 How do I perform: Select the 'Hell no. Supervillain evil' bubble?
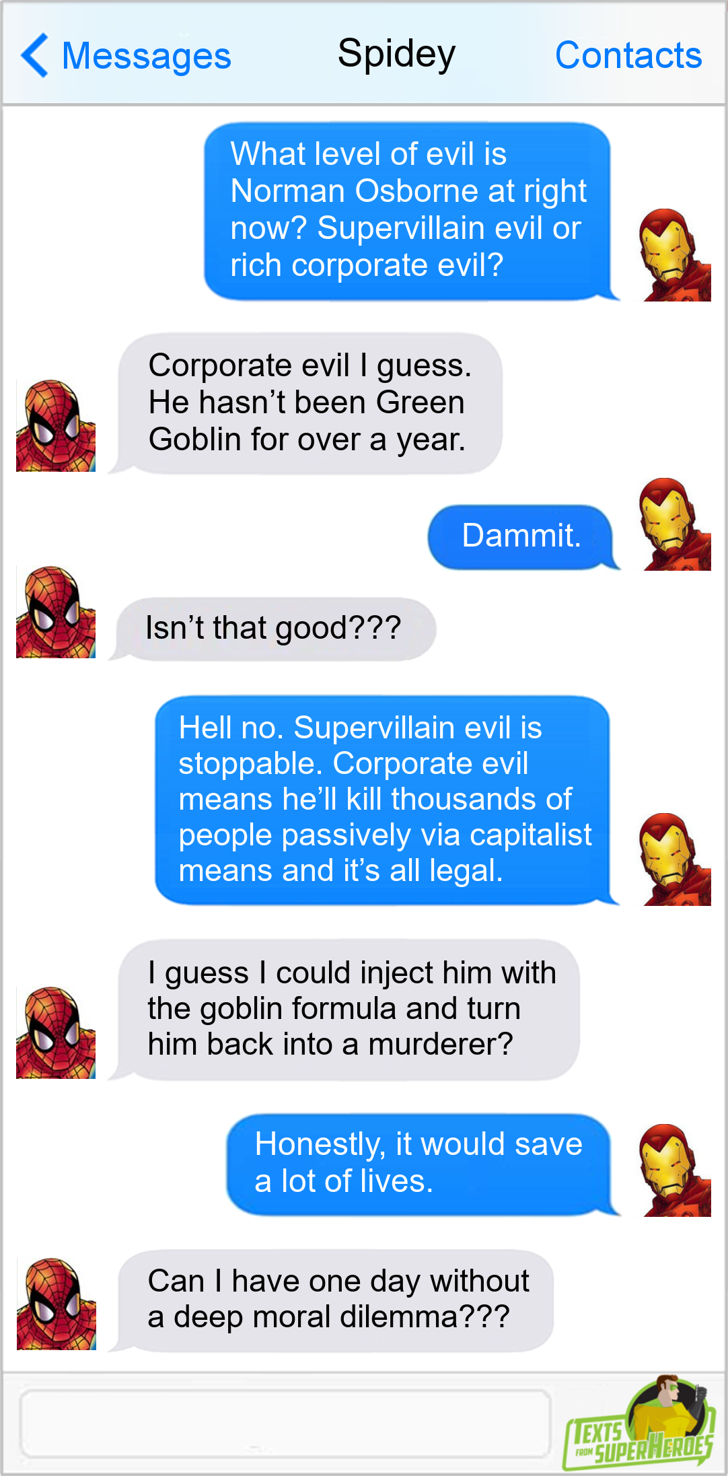click(x=386, y=800)
